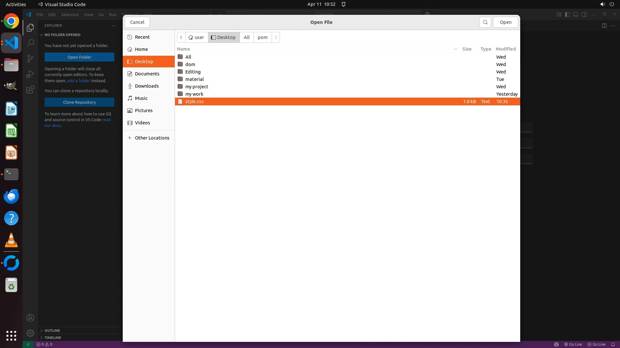
Task: Click the Accounts icon in the activity bar
Action: pyautogui.click(x=30, y=318)
